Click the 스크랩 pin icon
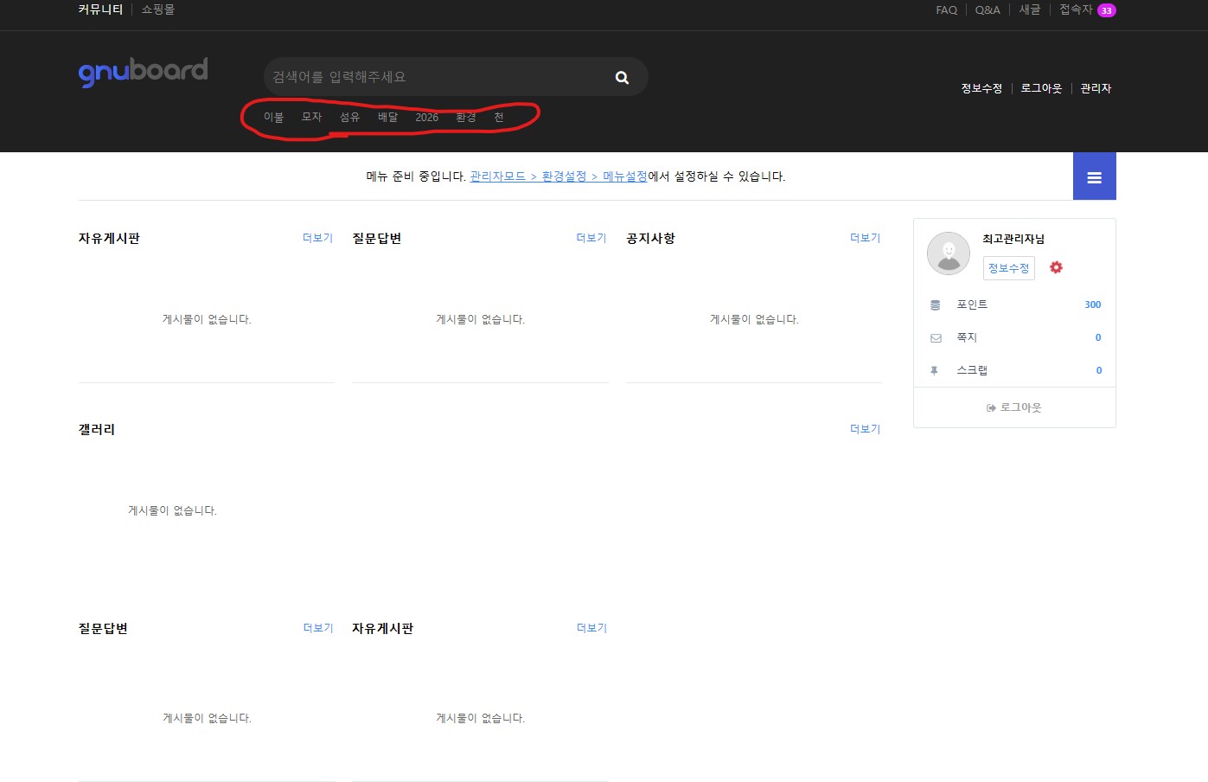The height and width of the screenshot is (782, 1208). coord(934,370)
